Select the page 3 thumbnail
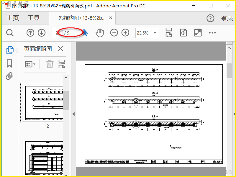 42,158
